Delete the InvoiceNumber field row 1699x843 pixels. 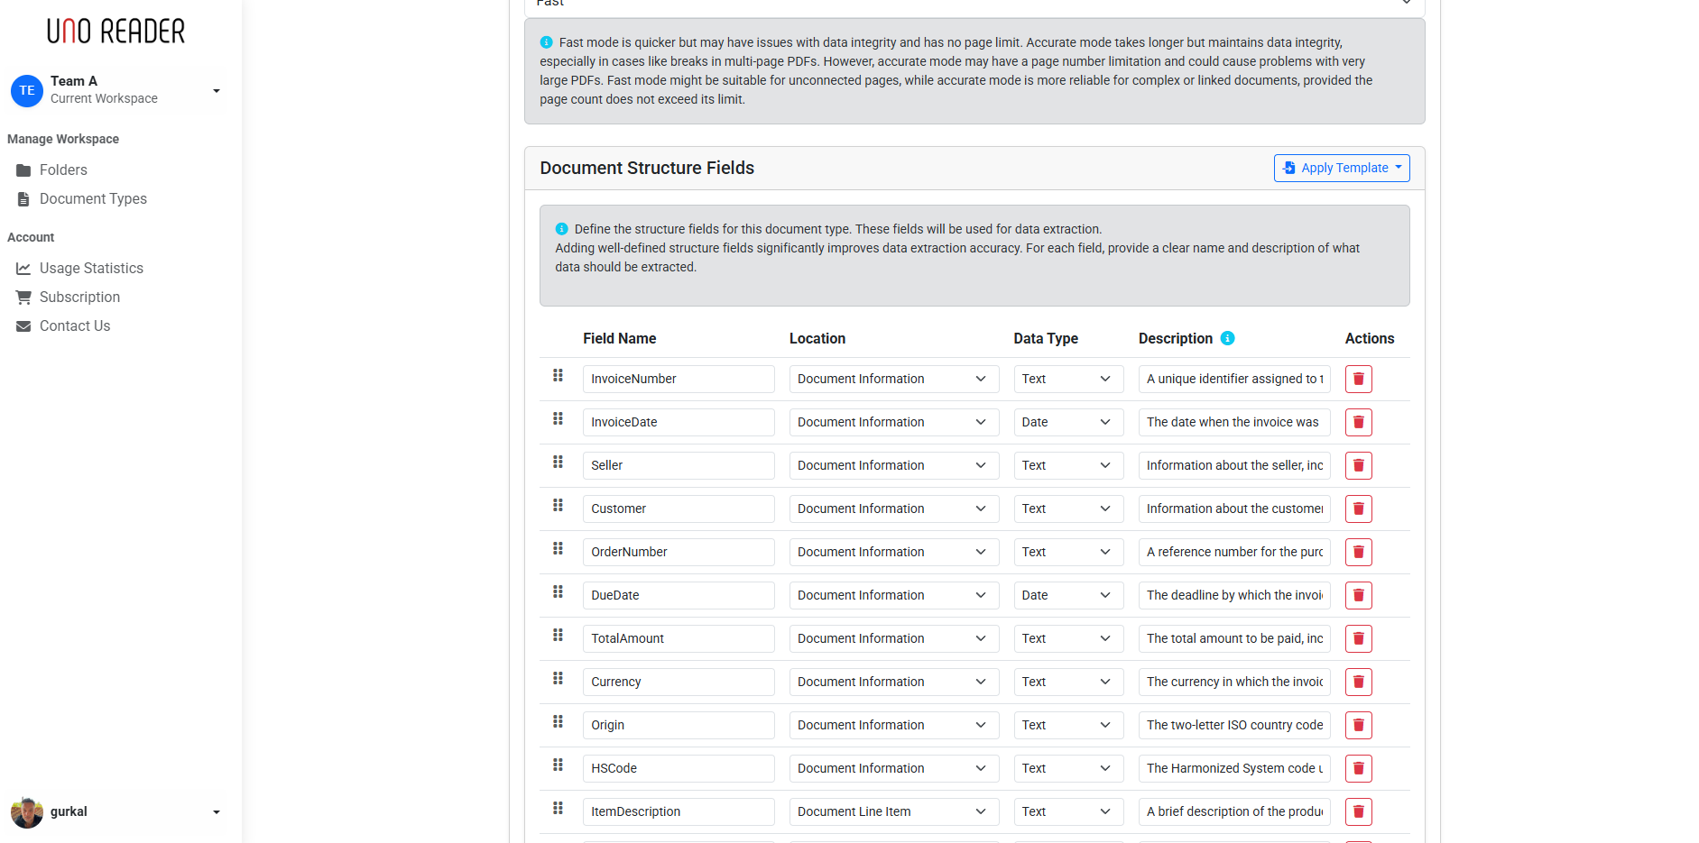click(1358, 379)
